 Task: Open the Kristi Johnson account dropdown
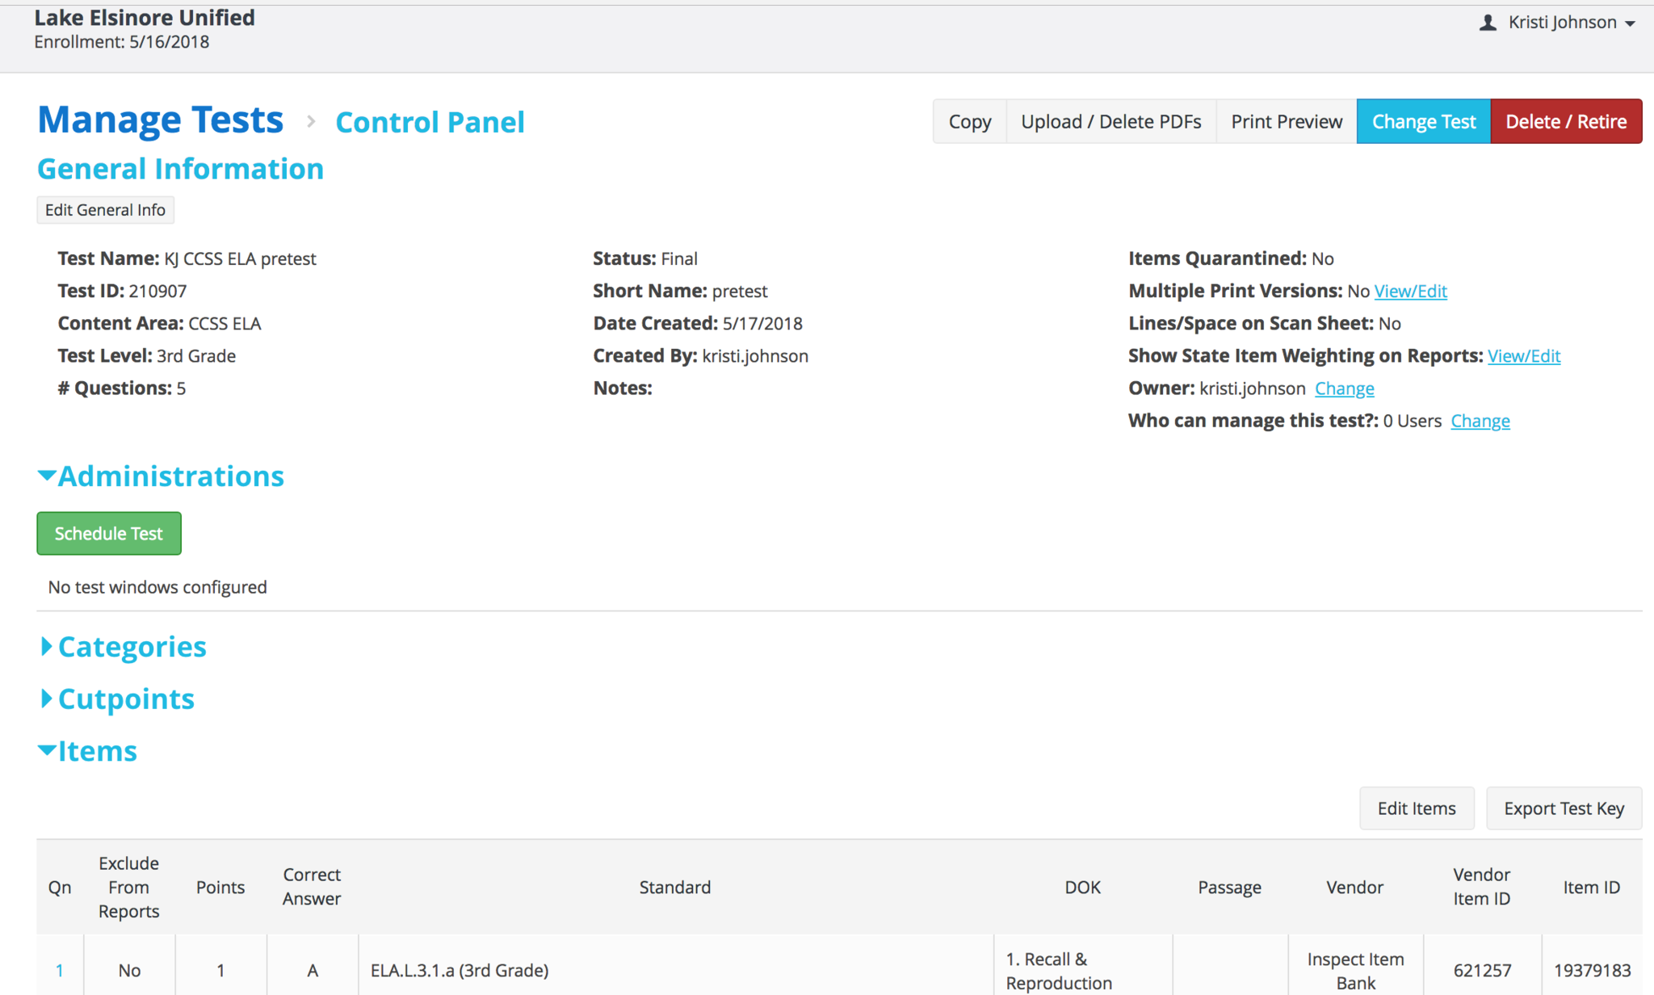click(x=1571, y=23)
